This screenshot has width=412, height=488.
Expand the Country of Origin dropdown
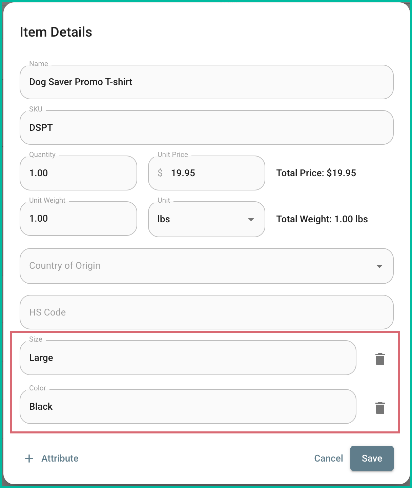(207, 266)
